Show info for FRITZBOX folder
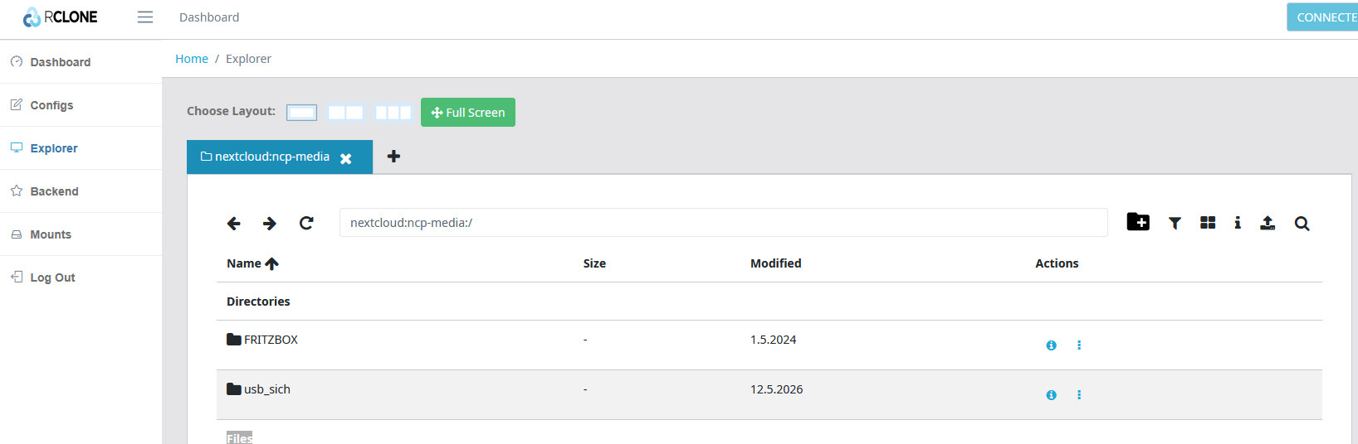The height and width of the screenshot is (444, 1358). (x=1051, y=345)
